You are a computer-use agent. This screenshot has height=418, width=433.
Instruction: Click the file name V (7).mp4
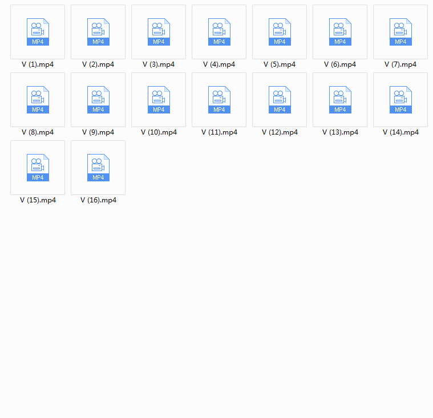click(400, 64)
